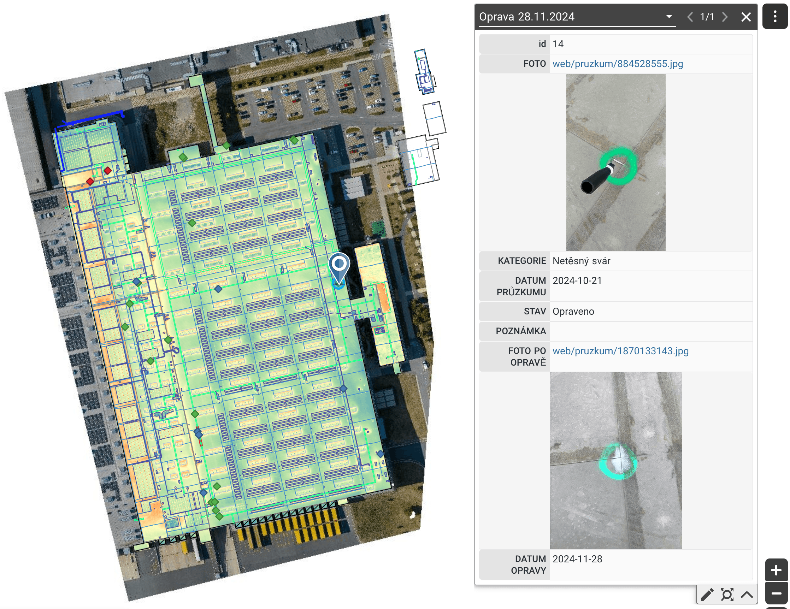Click the id value 14
Screen dimensions: 790x609
tap(558, 44)
